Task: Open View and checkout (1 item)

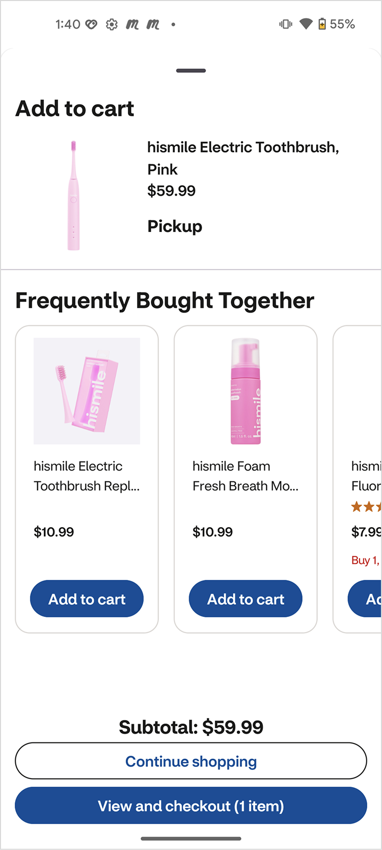Action: (x=191, y=806)
